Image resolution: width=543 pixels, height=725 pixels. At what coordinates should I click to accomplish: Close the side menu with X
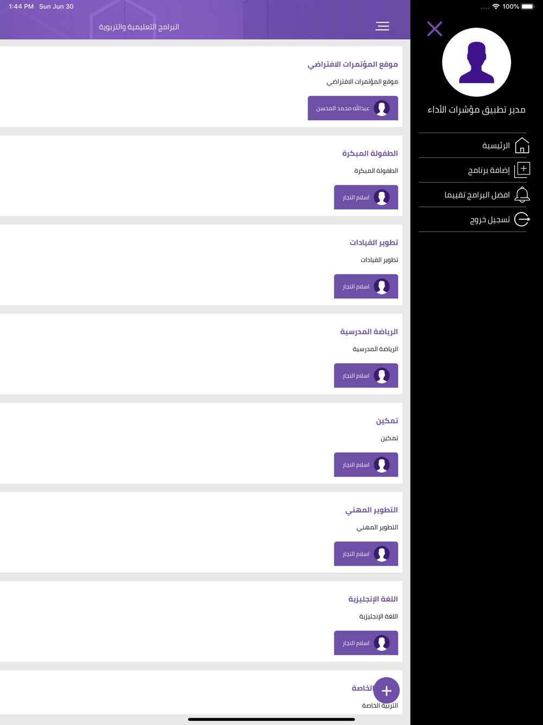point(434,29)
